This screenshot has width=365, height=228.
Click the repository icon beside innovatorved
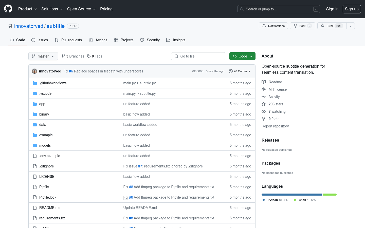(x=10, y=26)
